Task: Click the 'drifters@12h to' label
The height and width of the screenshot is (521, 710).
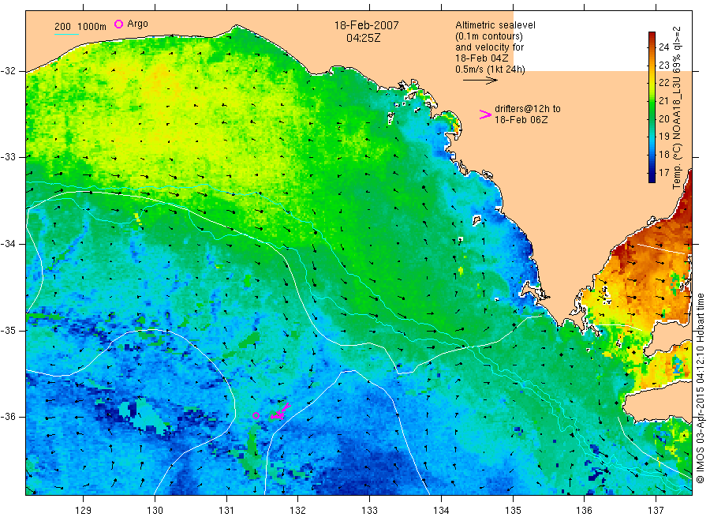Action: click(528, 109)
